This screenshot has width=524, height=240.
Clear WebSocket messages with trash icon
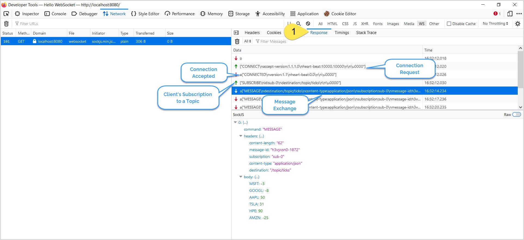tap(237, 41)
